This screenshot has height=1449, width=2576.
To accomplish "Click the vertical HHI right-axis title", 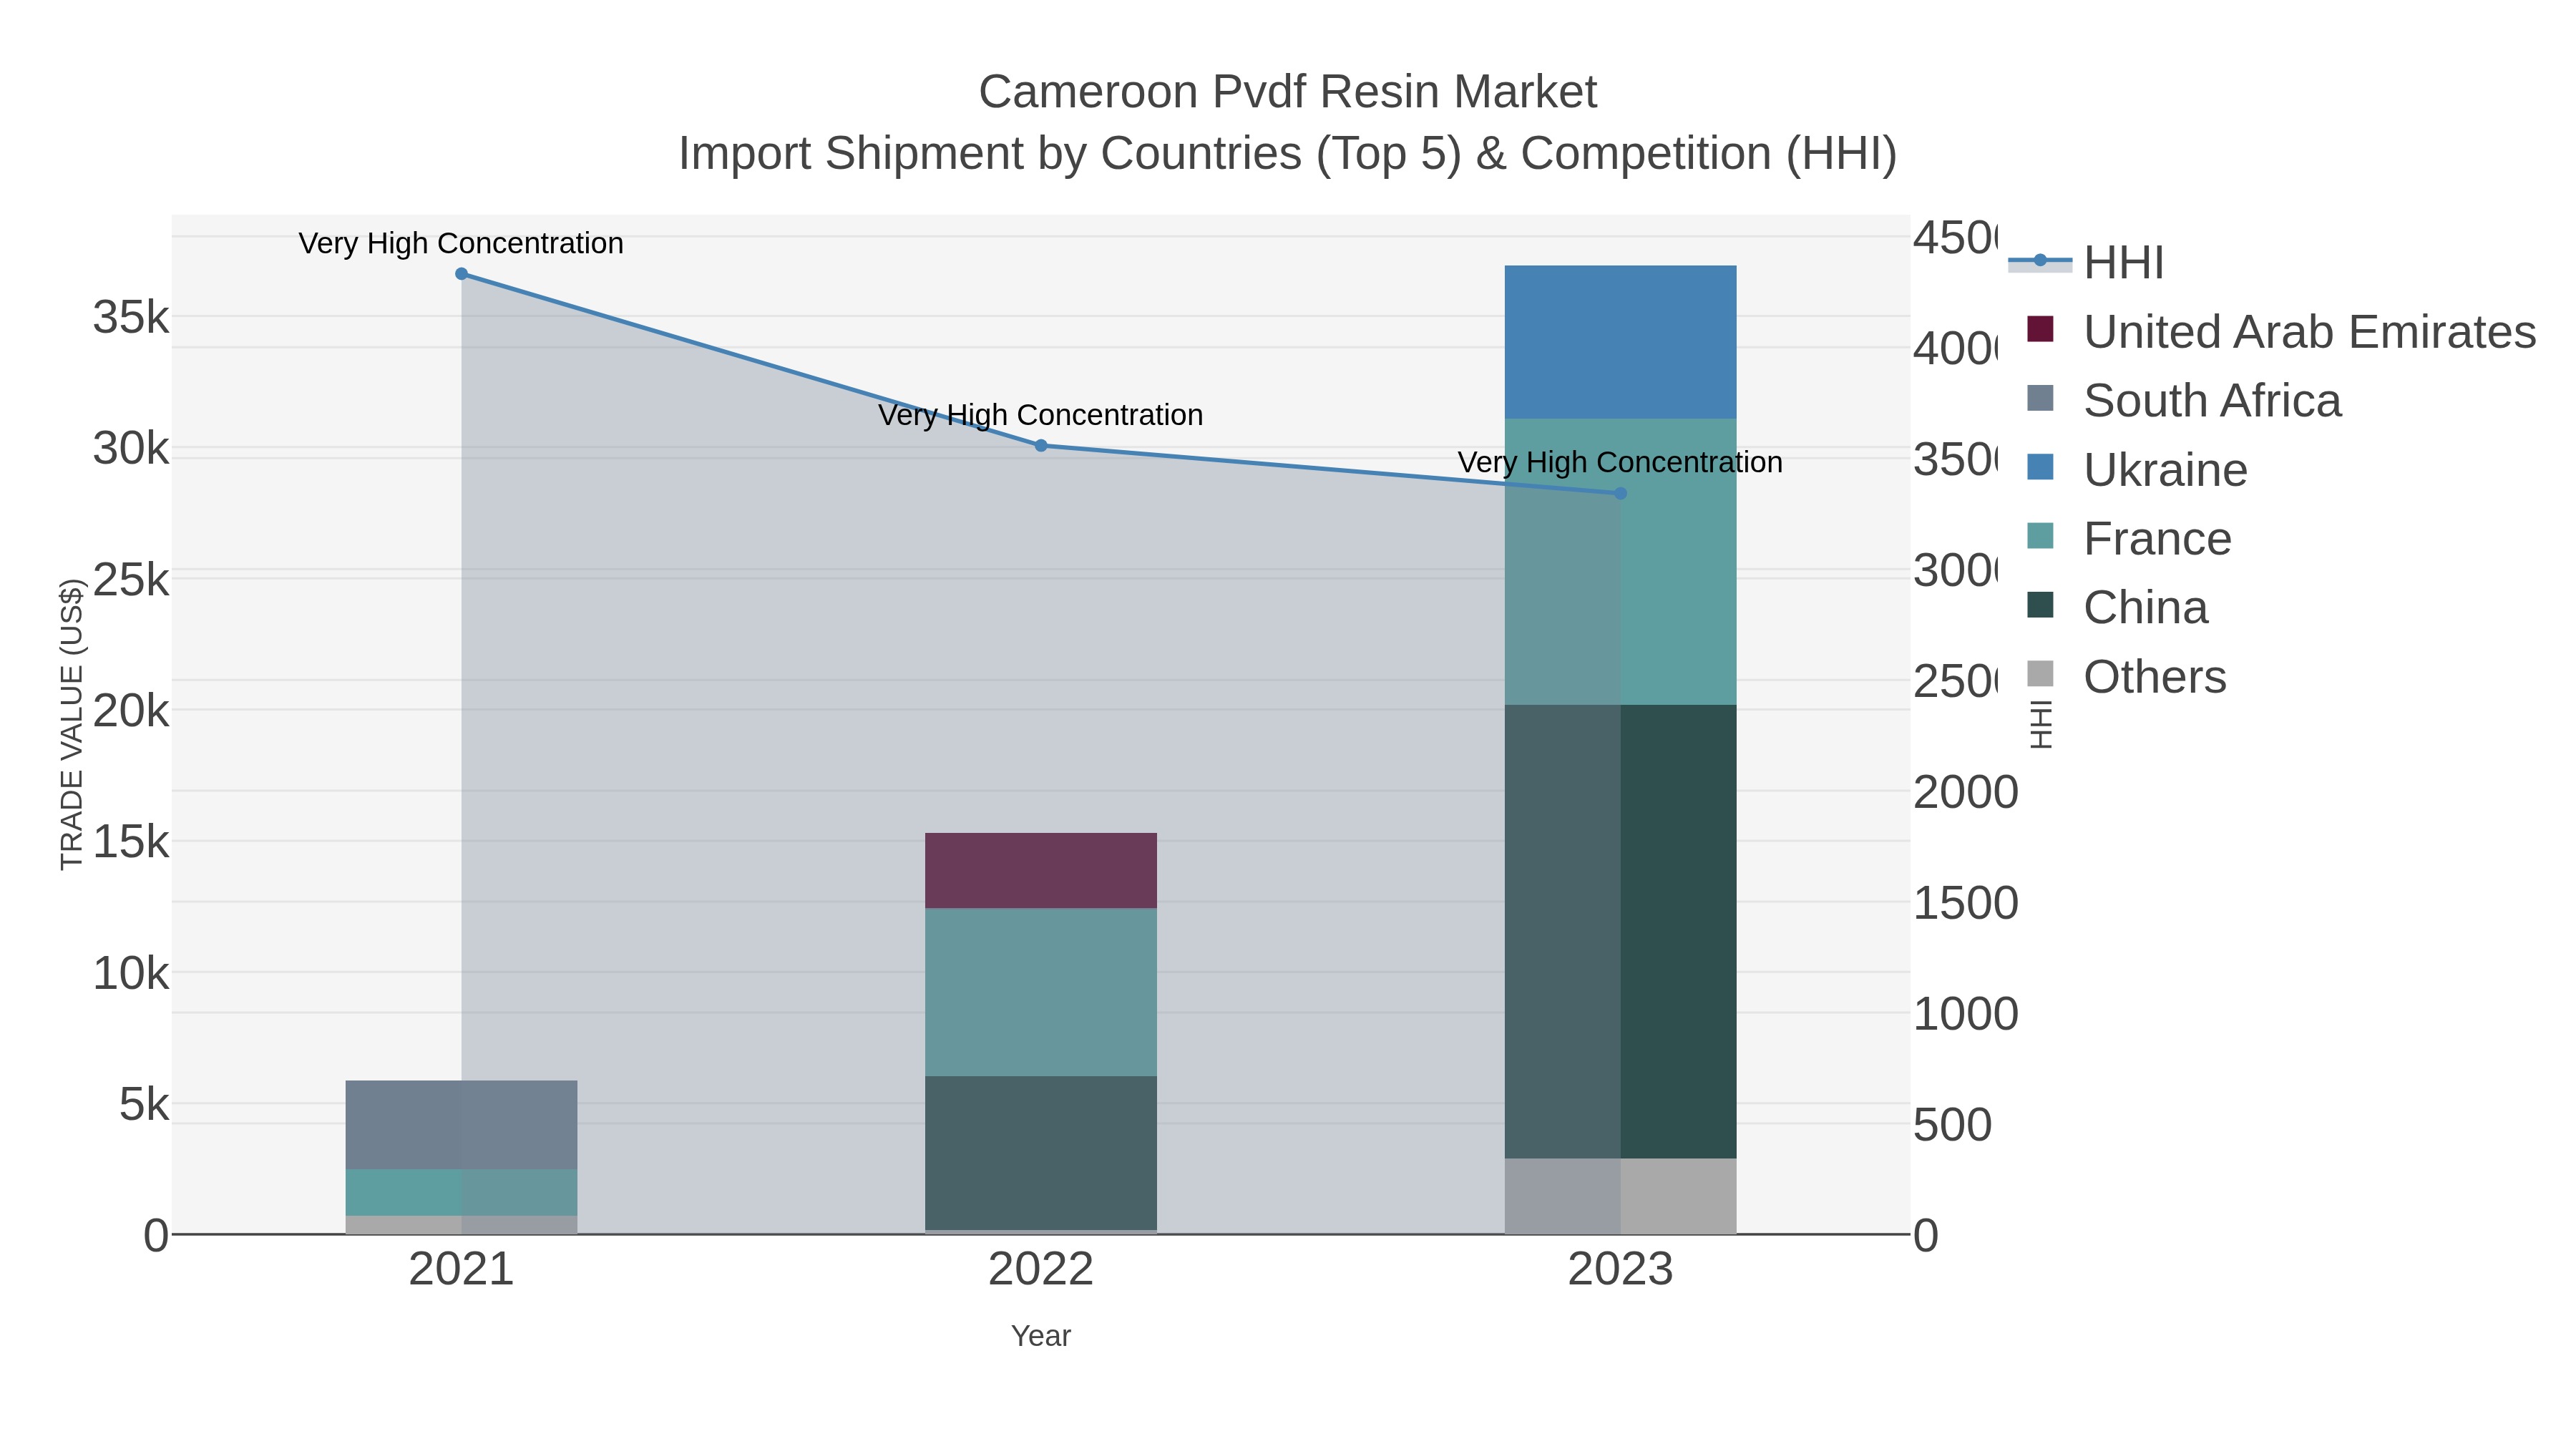I will (2041, 724).
